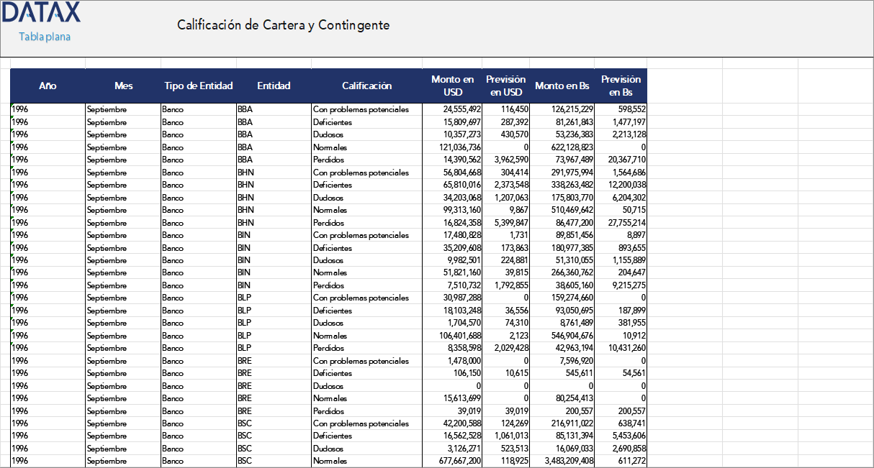Click the report title Calificación de Cartera y Contingente
Viewport: 874px width, 468px height.
[x=282, y=24]
